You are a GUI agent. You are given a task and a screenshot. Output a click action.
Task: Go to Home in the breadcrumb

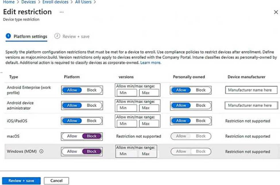click(9, 2)
